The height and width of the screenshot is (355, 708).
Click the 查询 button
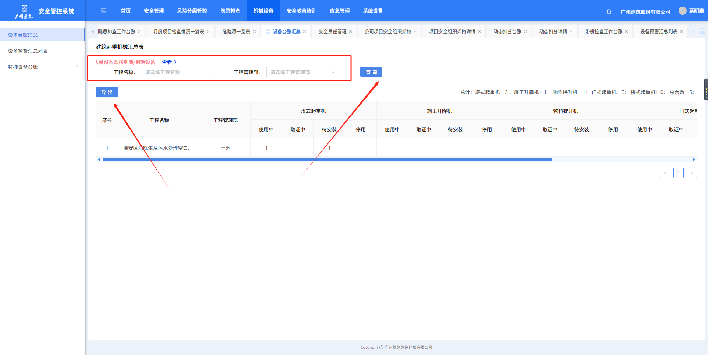click(371, 72)
